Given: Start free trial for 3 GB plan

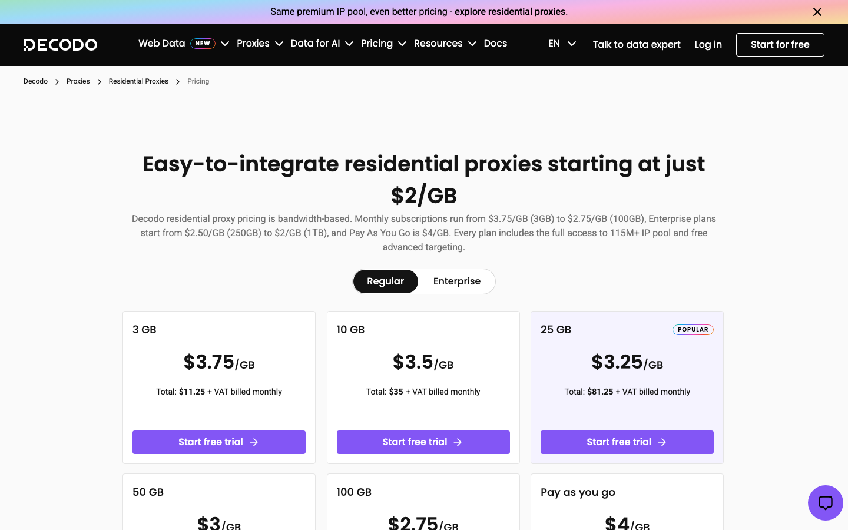Looking at the screenshot, I should 219,442.
